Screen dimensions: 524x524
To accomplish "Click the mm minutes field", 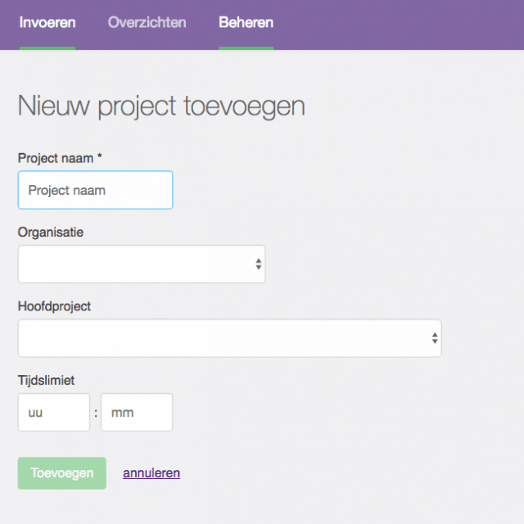I will click(137, 412).
